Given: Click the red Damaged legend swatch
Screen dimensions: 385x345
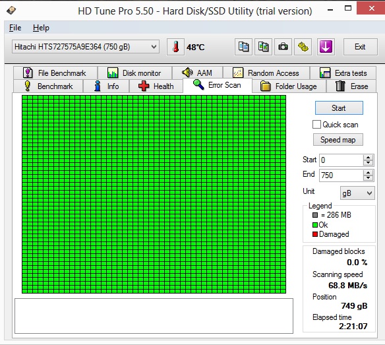Looking at the screenshot, I should coord(315,234).
